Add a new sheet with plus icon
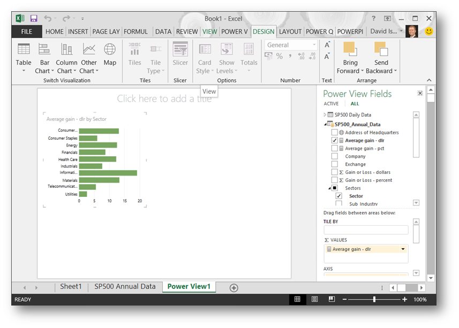 (234, 288)
